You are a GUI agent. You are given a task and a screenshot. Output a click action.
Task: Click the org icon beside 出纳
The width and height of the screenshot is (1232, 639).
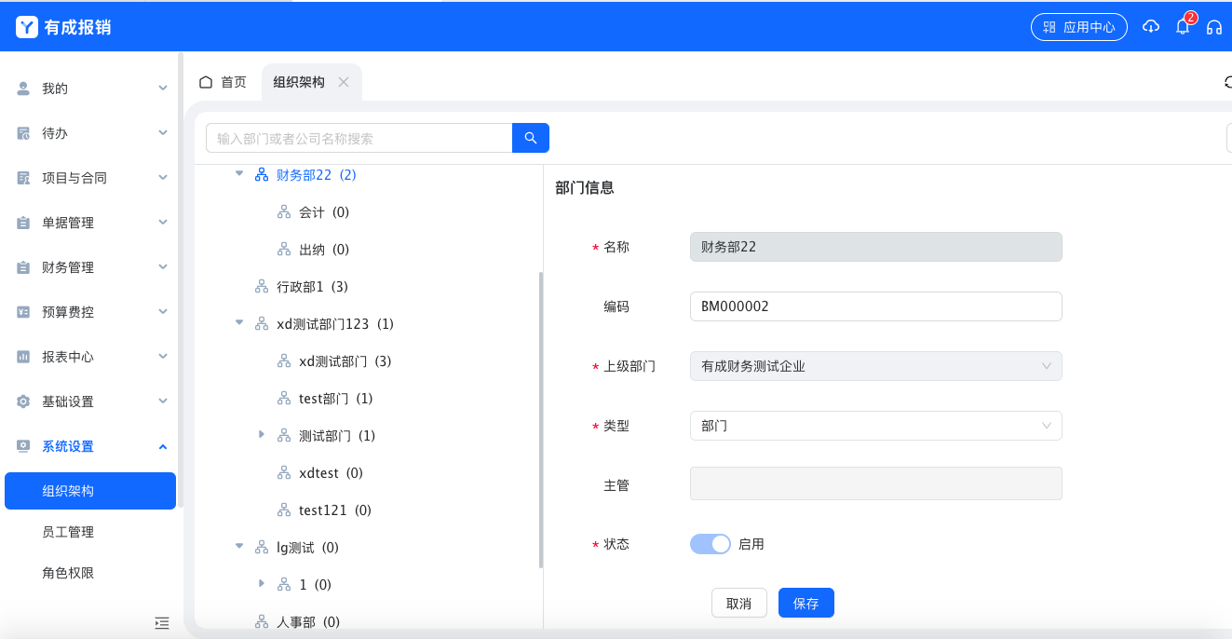click(x=284, y=250)
